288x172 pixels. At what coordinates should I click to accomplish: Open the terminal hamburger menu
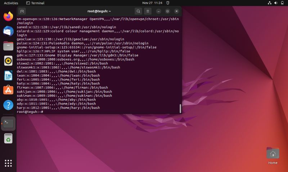click(x=148, y=11)
